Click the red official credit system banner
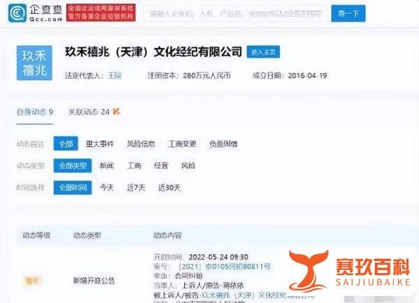Image resolution: width=419 pixels, height=303 pixels. click(x=101, y=13)
